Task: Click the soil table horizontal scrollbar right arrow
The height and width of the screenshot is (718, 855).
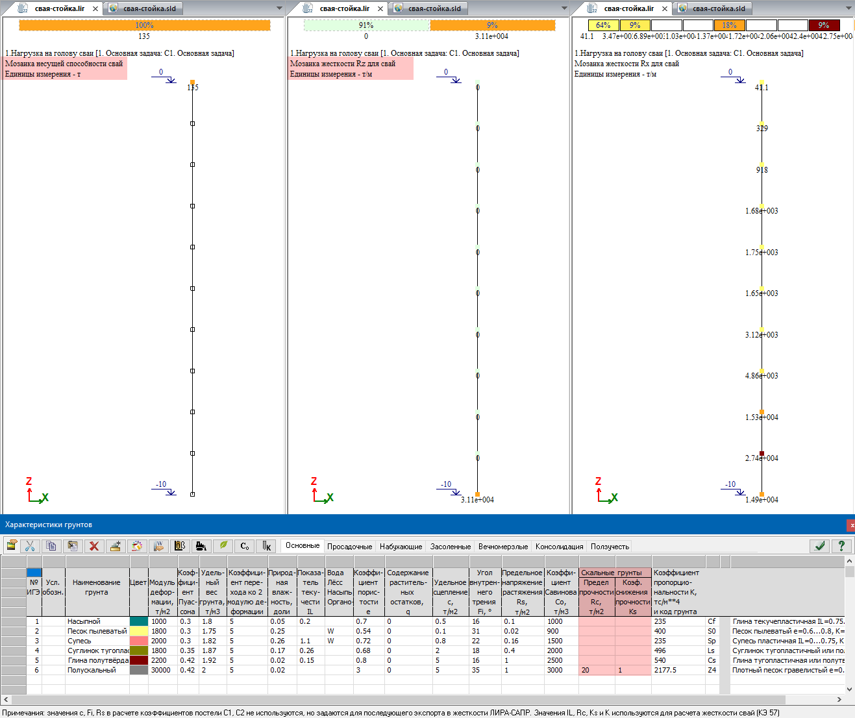Action: (x=839, y=699)
